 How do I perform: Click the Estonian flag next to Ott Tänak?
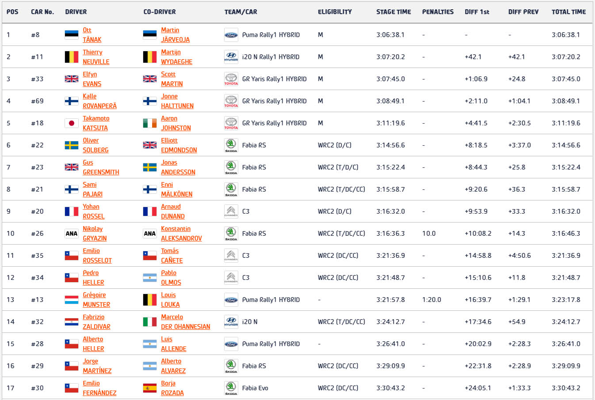pos(72,35)
